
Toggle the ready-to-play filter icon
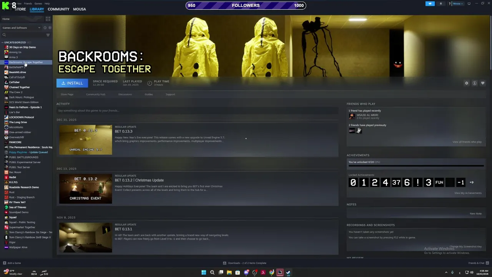click(50, 28)
